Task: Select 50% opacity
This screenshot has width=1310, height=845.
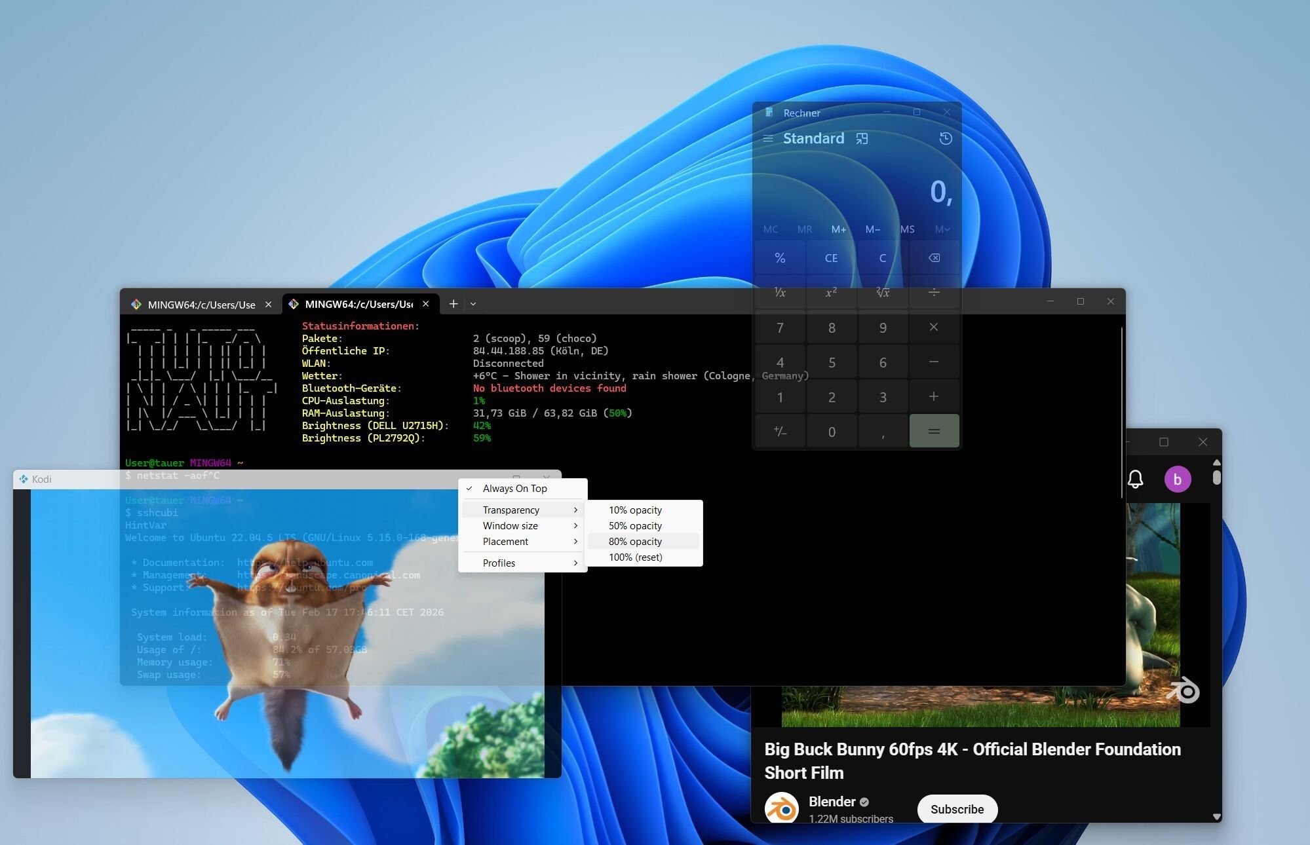Action: point(635,526)
